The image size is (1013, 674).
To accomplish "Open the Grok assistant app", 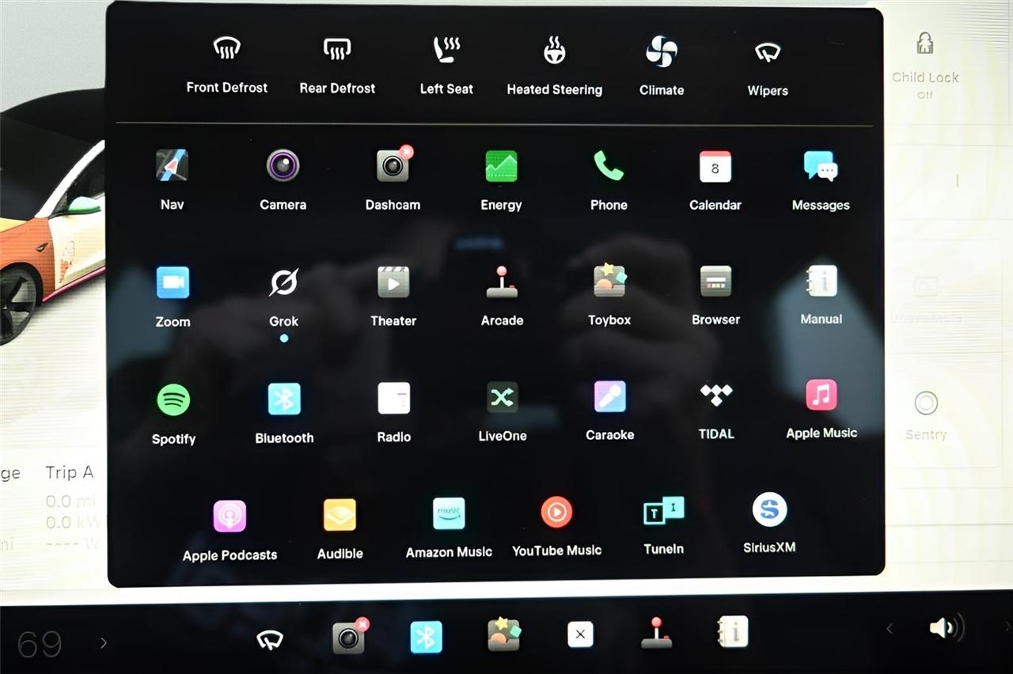I will tap(283, 282).
